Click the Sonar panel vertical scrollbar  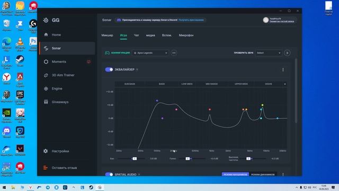pos(296,91)
